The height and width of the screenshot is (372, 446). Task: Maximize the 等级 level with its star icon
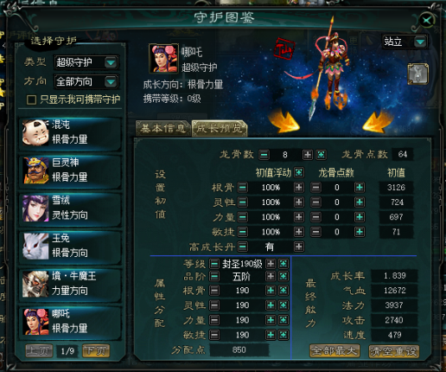point(284,263)
